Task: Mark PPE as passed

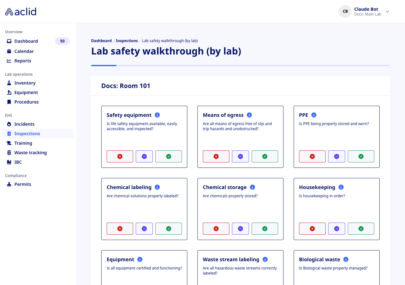Action: tap(361, 156)
